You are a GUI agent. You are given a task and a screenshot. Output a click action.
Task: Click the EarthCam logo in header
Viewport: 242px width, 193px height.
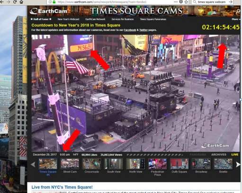click(48, 11)
